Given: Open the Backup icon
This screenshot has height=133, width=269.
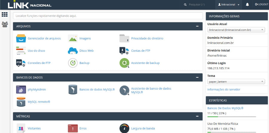Looking at the screenshot, I should 73,63.
